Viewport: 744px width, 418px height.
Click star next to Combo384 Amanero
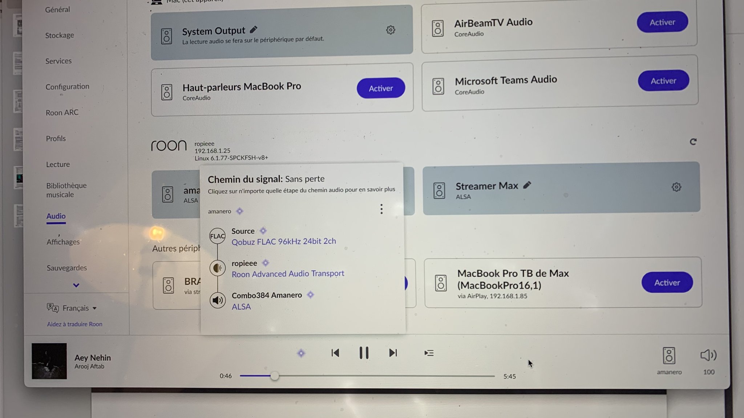coord(310,295)
